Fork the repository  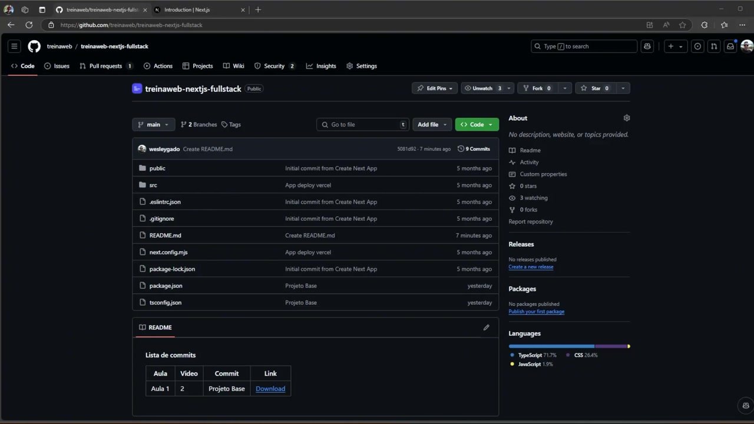coord(538,88)
